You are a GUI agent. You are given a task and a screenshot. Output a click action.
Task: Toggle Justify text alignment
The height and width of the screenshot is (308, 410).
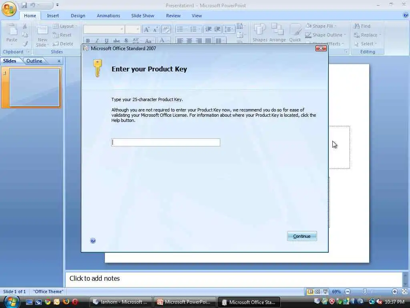(x=208, y=41)
